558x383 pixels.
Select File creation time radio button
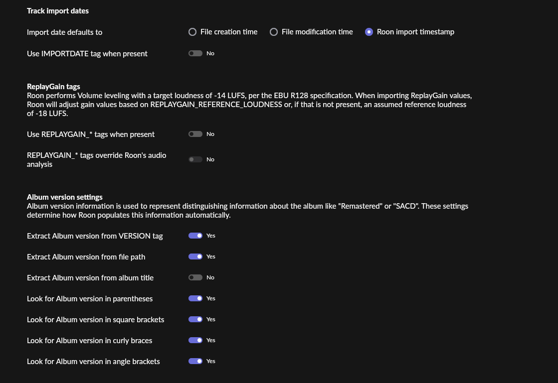click(192, 32)
